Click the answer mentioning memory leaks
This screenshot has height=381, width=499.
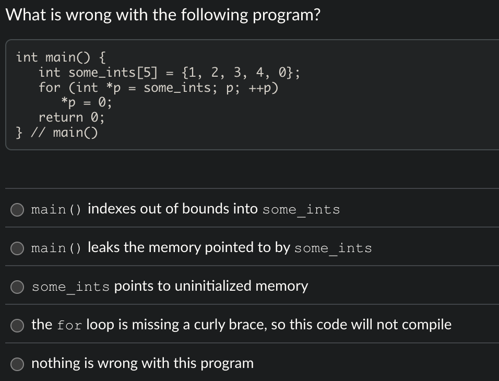pyautogui.click(x=201, y=248)
